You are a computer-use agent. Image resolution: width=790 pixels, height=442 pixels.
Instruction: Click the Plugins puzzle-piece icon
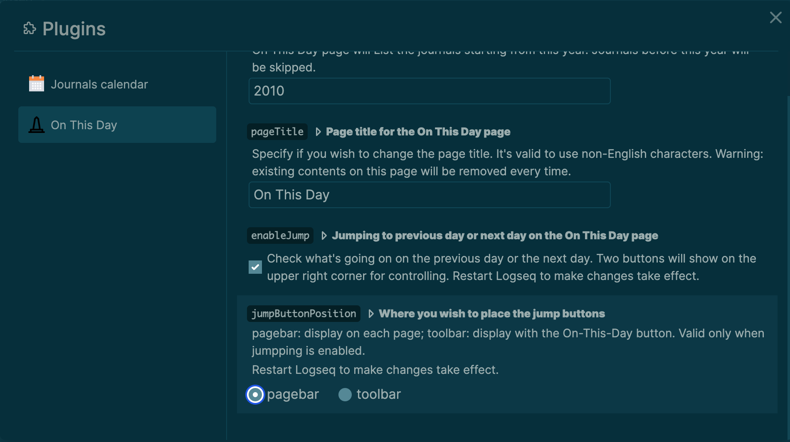click(30, 29)
